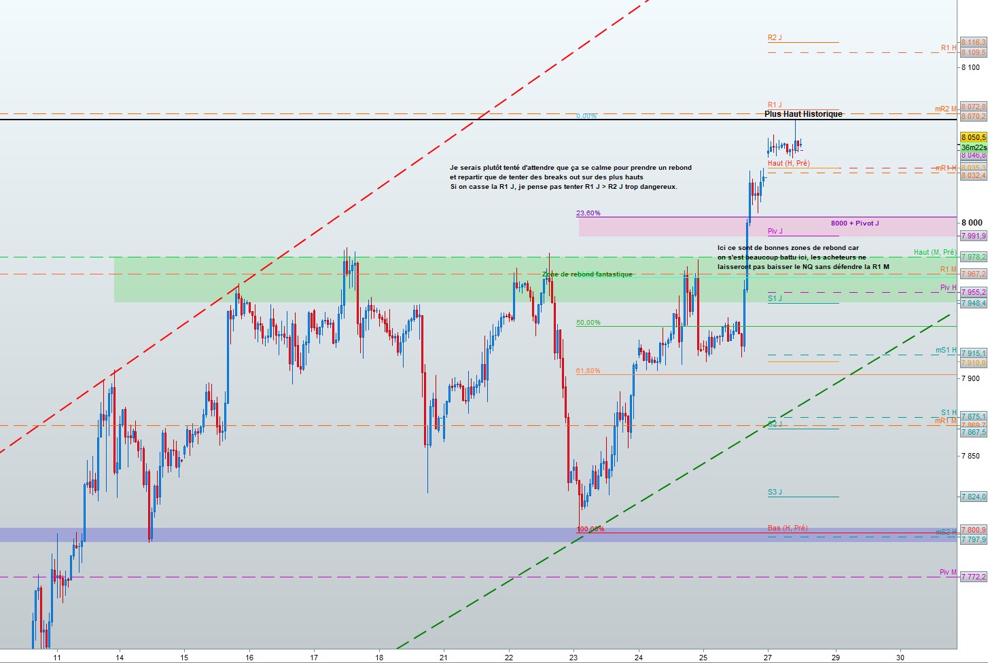
Task: Click date 18 on the time axis
Action: click(379, 657)
